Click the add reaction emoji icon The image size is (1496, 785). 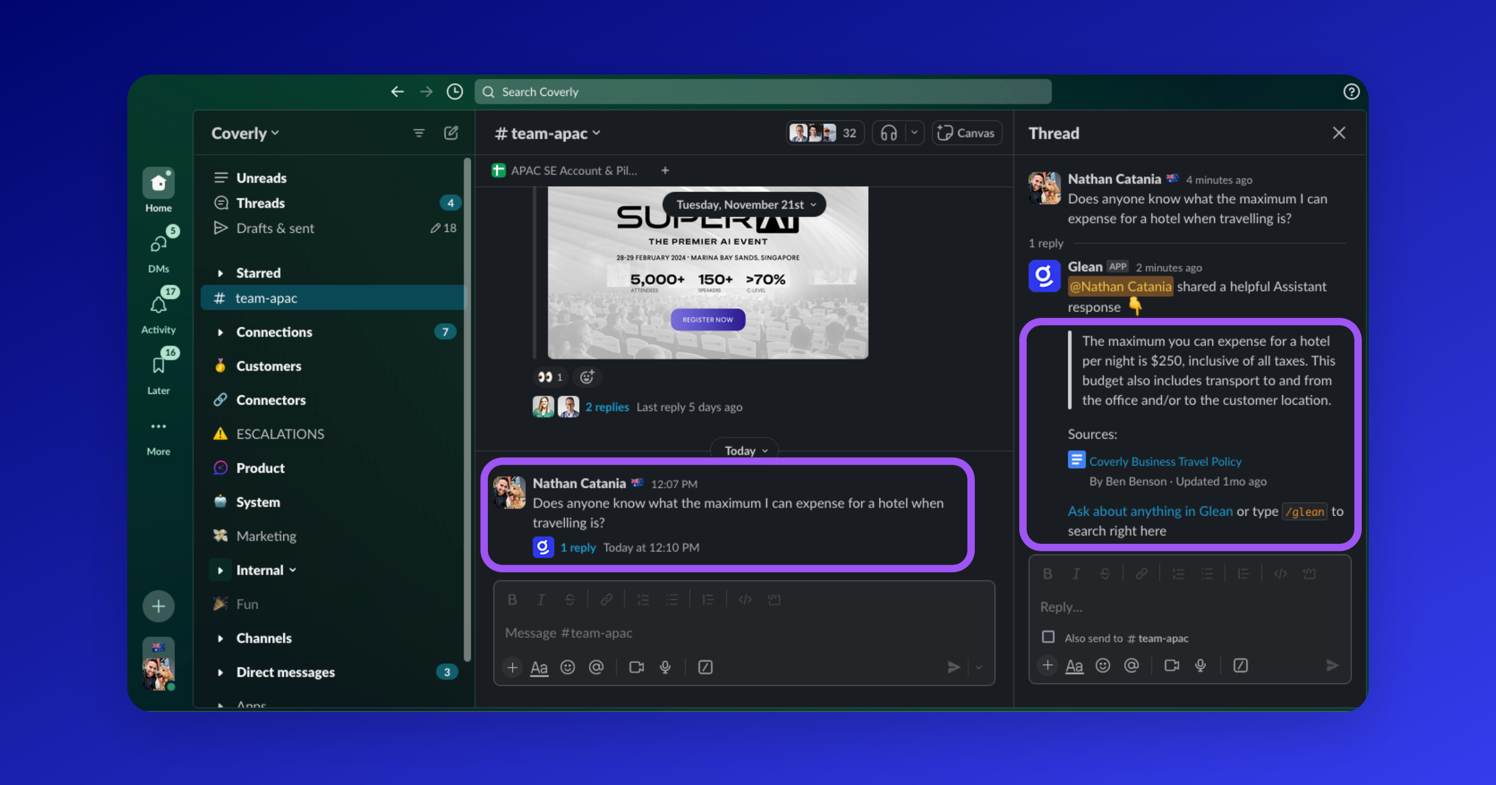click(x=587, y=377)
